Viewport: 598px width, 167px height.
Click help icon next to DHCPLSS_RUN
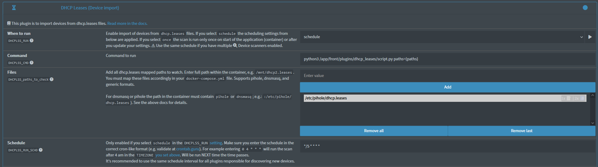pos(32,41)
